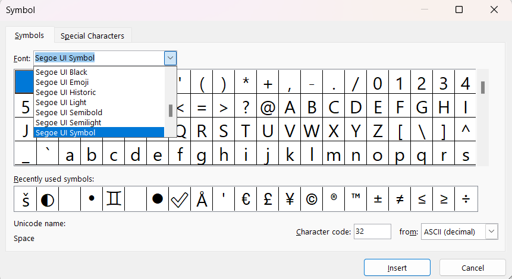Select the backslash \ in the grid
The height and width of the screenshot is (279, 512).
click(422, 129)
